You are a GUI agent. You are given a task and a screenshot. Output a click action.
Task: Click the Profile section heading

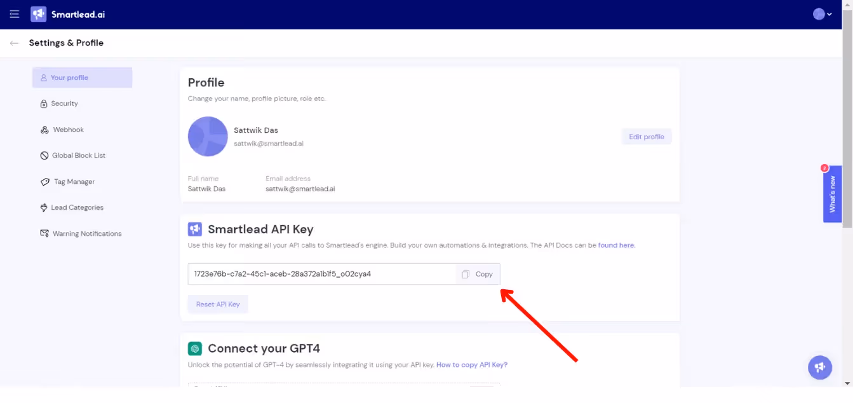point(206,83)
